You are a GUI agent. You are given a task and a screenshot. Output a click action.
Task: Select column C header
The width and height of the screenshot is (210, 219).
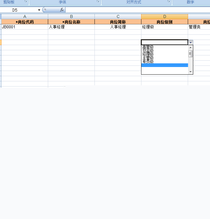(118, 16)
